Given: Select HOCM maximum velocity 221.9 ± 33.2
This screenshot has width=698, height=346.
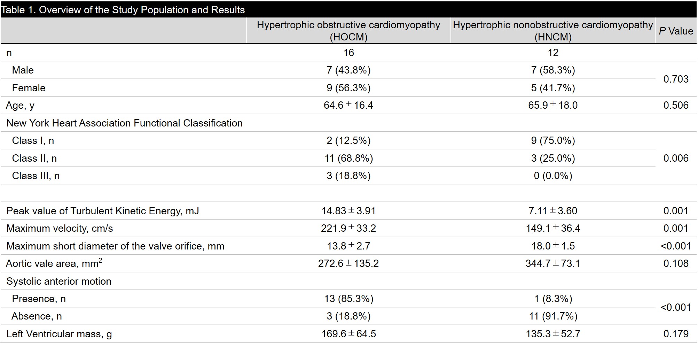Looking at the screenshot, I should [x=348, y=228].
